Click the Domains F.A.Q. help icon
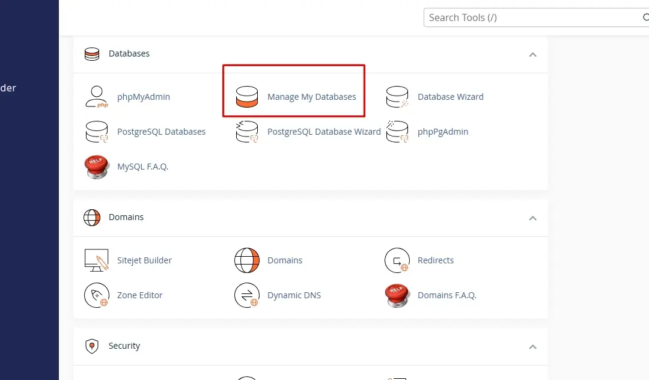 (x=397, y=296)
